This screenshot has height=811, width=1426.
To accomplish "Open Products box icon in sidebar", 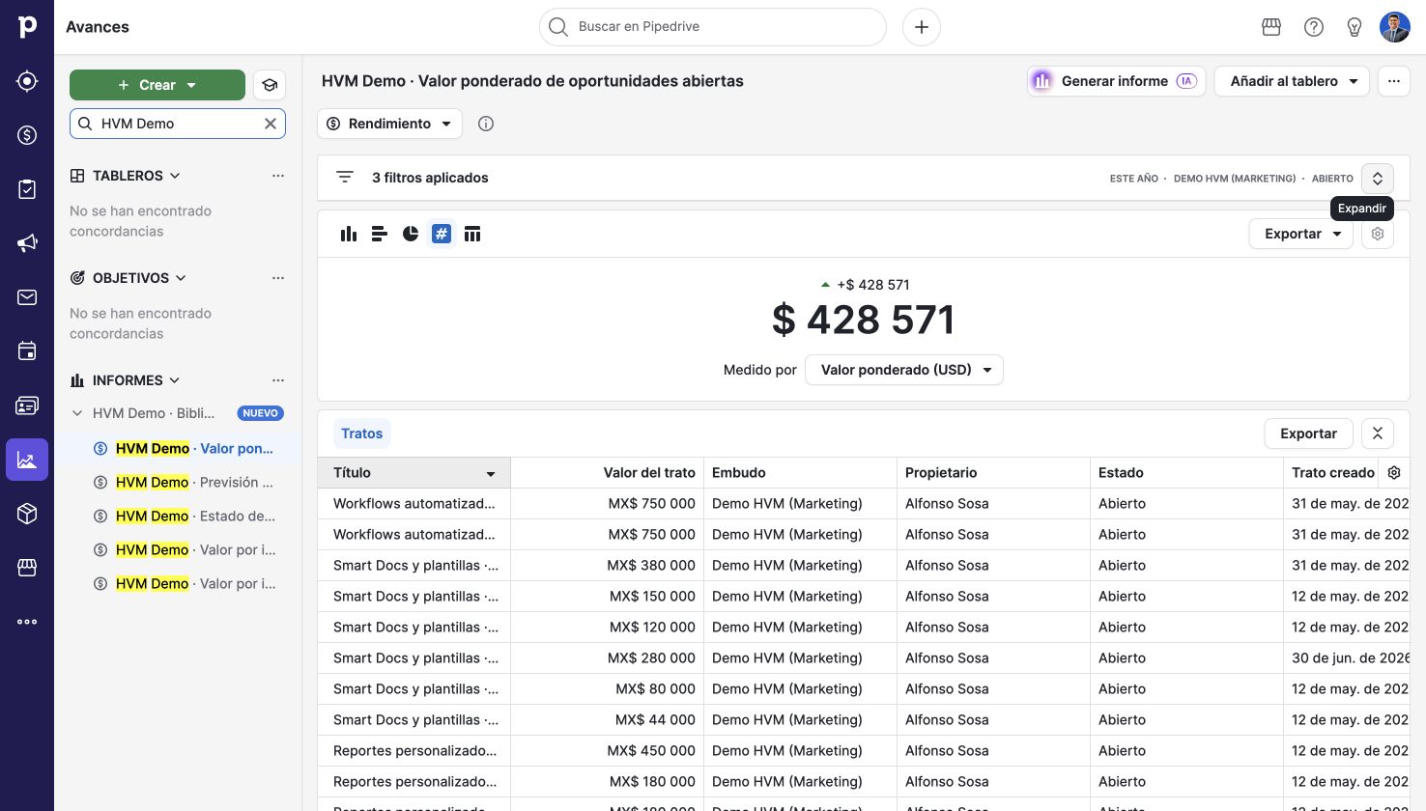I will (27, 514).
